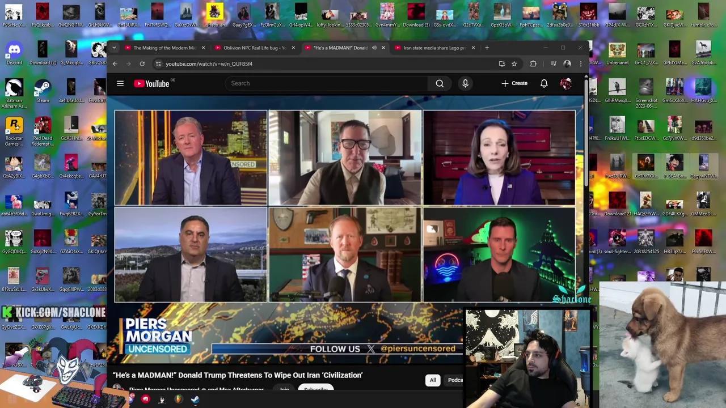726x408 pixels.
Task: Close the 'Iran state media share Lego' tab
Action: click(x=473, y=48)
